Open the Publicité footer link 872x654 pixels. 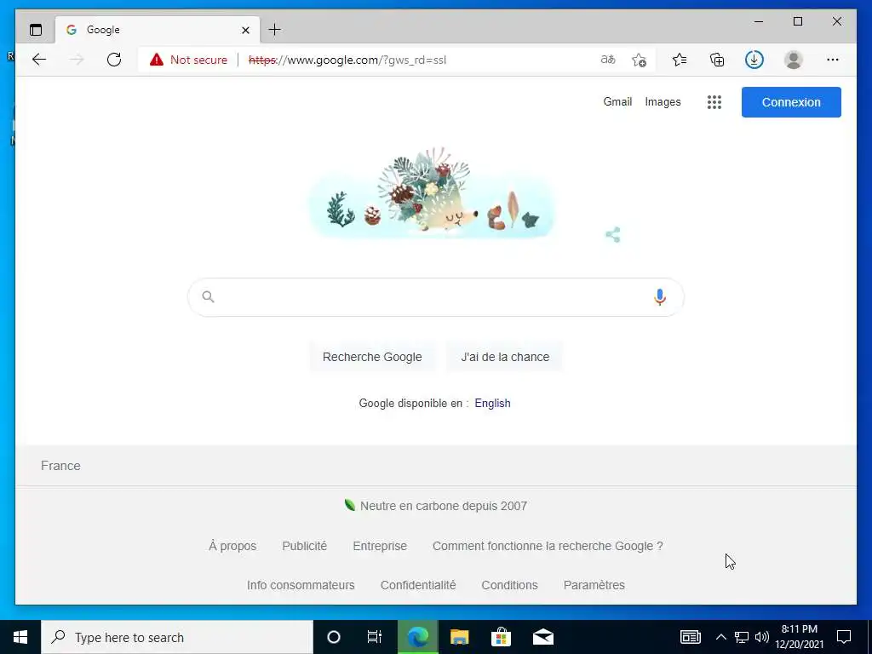304,546
